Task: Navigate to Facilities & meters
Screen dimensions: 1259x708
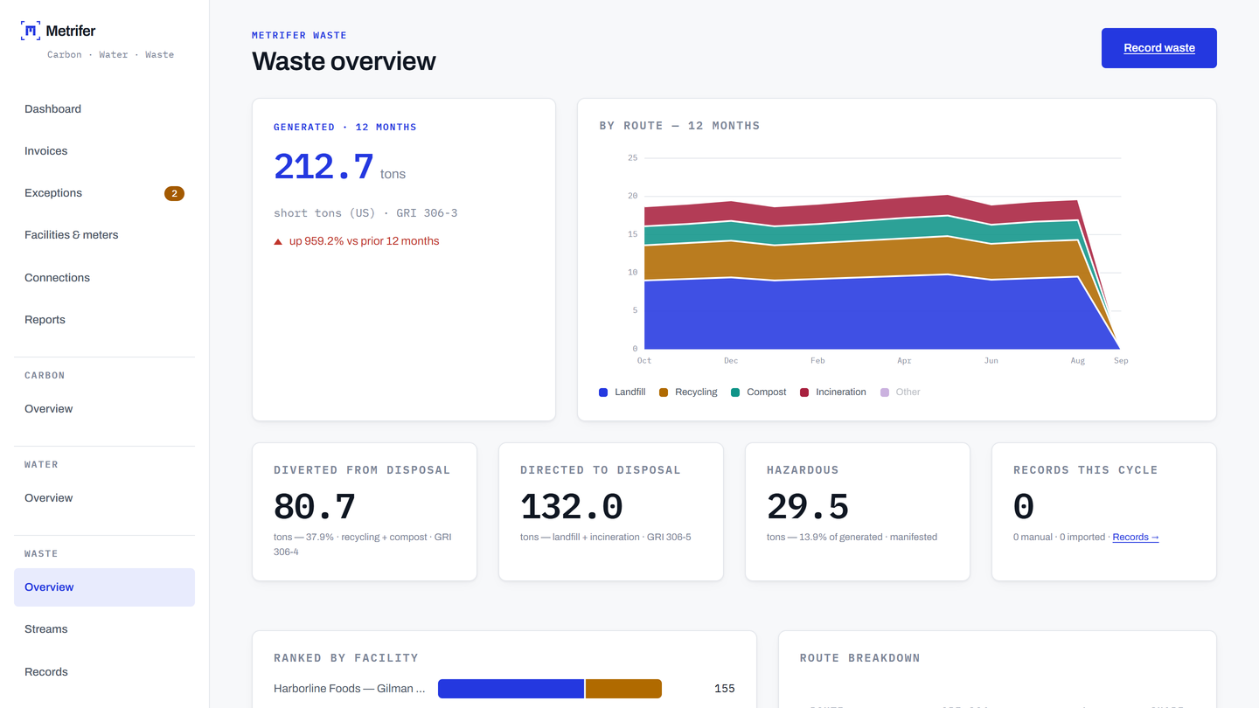Action: coord(104,235)
